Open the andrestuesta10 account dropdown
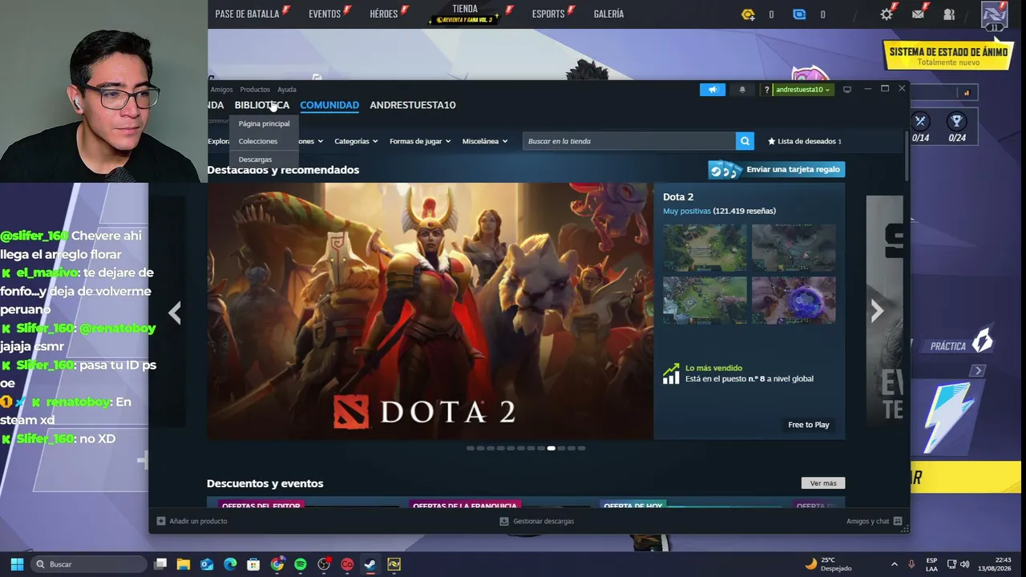This screenshot has height=577, width=1026. (x=802, y=90)
